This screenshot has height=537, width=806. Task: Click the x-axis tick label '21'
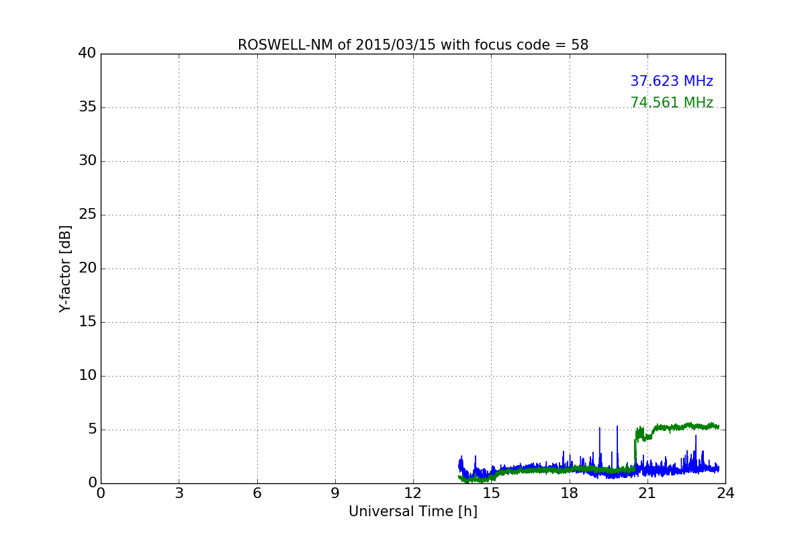[647, 493]
